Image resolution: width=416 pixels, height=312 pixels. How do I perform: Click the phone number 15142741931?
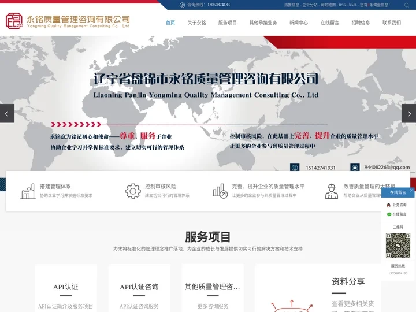tap(321, 168)
